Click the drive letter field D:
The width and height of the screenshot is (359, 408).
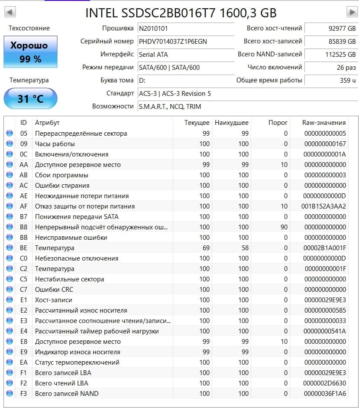click(x=186, y=80)
